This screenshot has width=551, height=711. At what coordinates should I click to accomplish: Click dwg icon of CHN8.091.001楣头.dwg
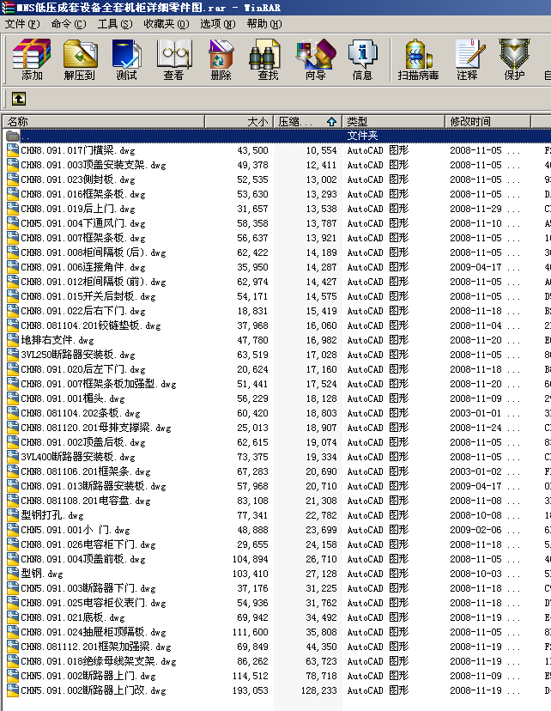[x=13, y=398]
